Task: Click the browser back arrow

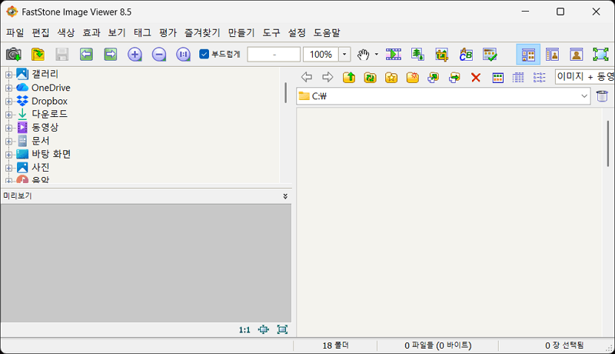Action: 307,77
